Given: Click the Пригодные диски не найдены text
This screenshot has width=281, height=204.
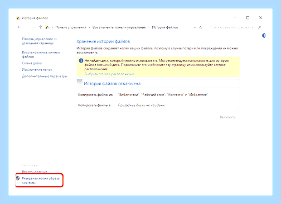Looking at the screenshot, I should coord(141,105).
